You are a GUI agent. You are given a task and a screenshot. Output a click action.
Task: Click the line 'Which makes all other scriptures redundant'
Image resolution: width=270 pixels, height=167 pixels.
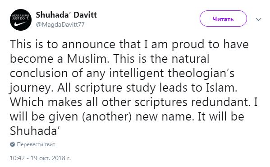click(134, 102)
